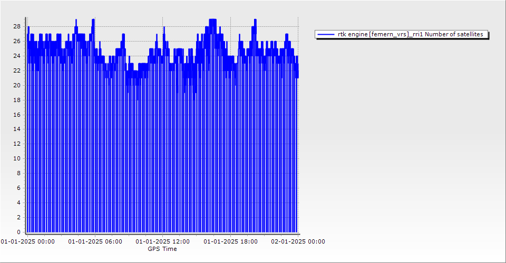Click the y-axis value 26 label

(x=17, y=41)
